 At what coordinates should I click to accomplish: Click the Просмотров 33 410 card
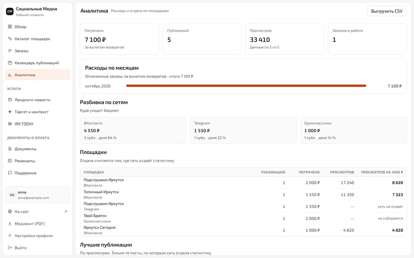point(285,39)
